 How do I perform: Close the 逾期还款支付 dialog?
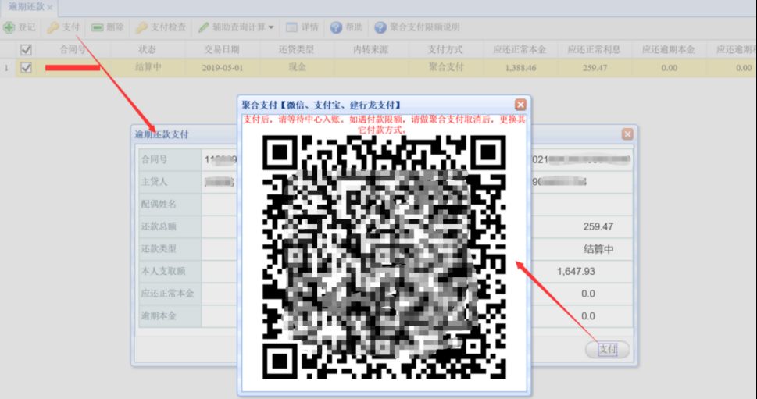(x=627, y=134)
